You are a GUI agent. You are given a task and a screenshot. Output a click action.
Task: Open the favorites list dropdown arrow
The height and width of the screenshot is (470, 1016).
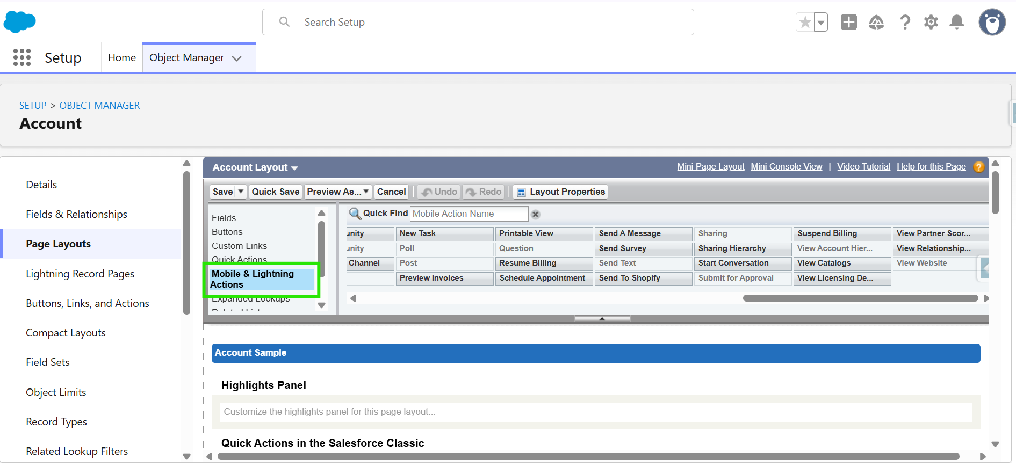[820, 22]
